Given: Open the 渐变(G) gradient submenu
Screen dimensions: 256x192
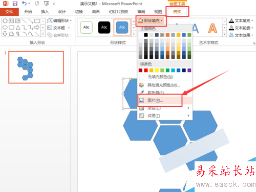Looking at the screenshot, I should (165, 108).
